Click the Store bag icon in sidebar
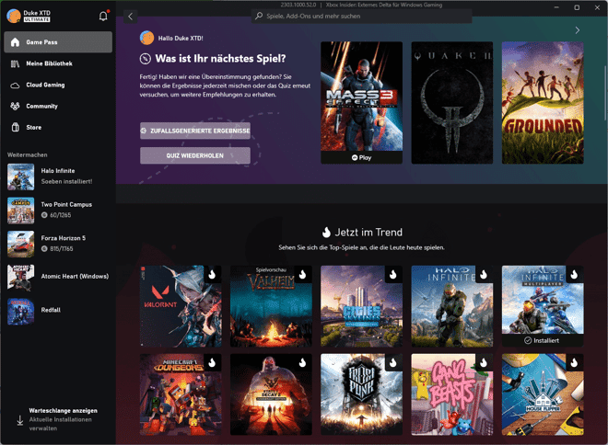This screenshot has height=445, width=608. [16, 127]
